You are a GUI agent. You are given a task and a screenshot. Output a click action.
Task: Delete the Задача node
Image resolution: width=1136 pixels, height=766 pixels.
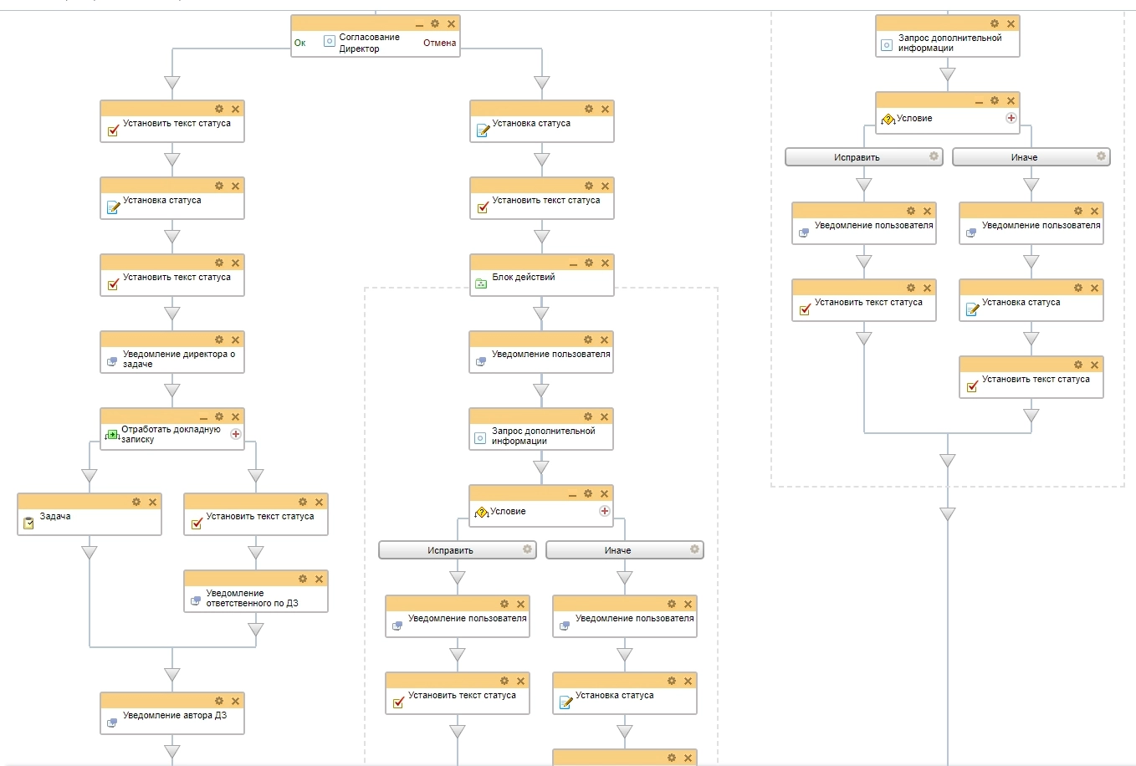152,503
